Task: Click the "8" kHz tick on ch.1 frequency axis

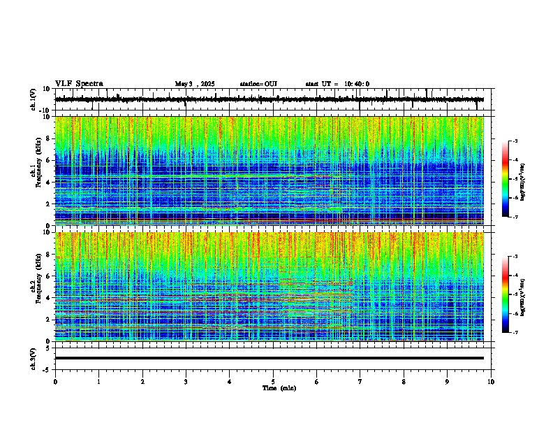Action: [49, 138]
